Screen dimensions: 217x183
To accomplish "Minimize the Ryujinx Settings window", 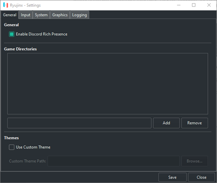I will 179,5.
